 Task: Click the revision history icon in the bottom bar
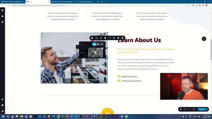pos(194,109)
